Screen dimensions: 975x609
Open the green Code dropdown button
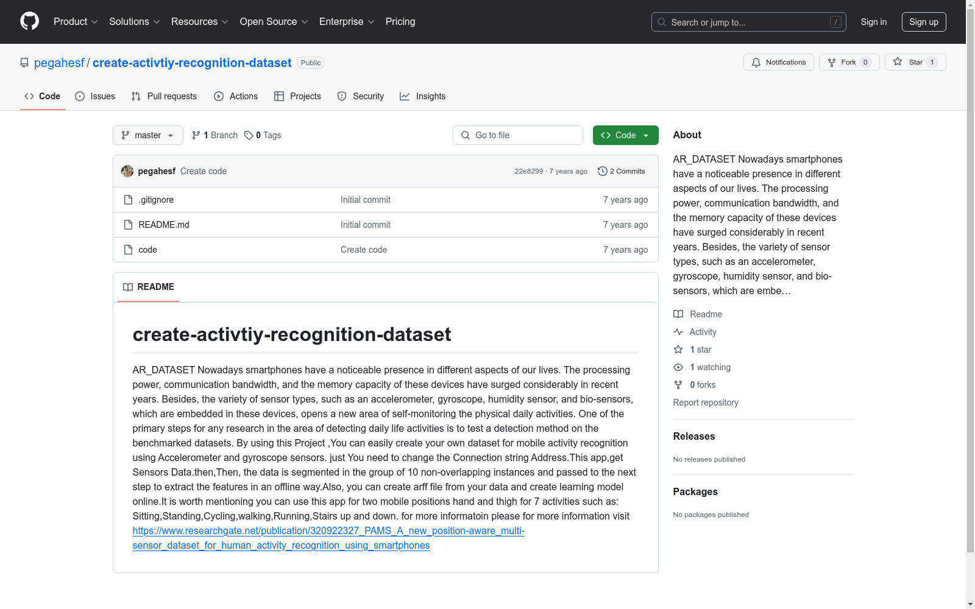tap(626, 135)
